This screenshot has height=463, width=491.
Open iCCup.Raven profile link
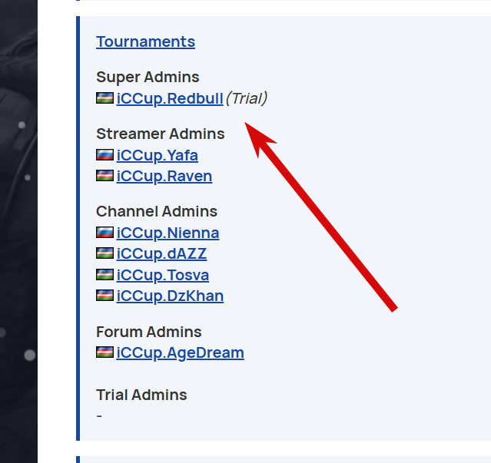click(x=164, y=176)
